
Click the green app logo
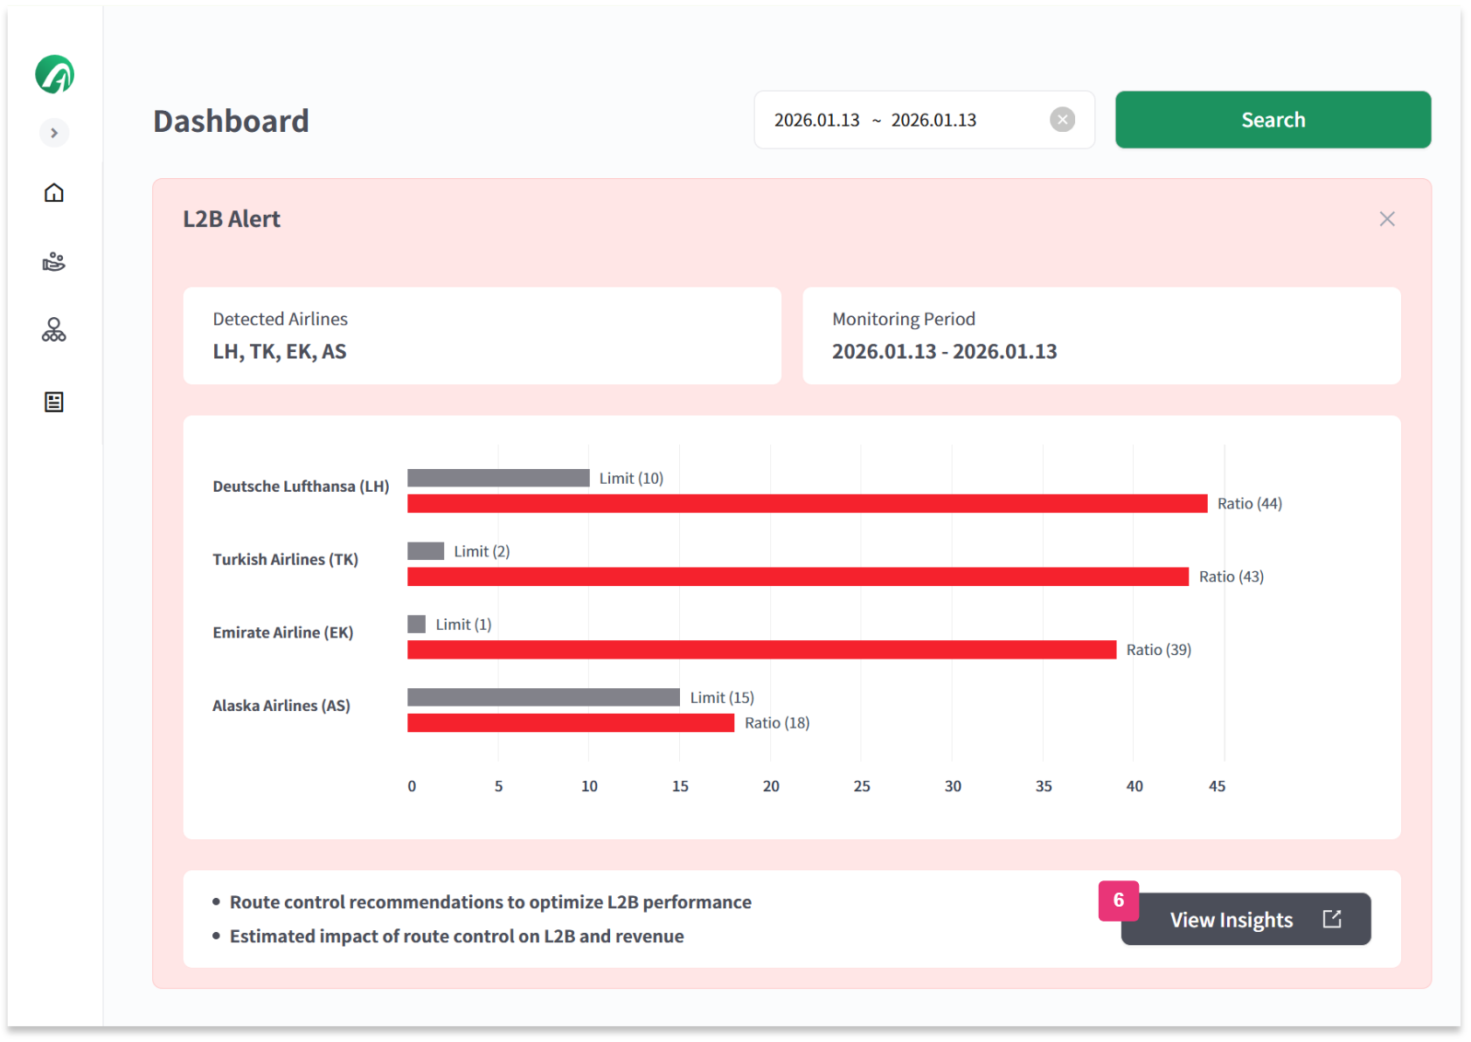(x=54, y=74)
